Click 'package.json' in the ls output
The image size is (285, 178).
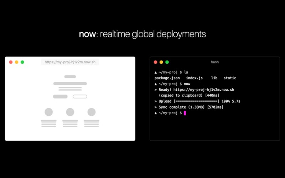point(167,78)
